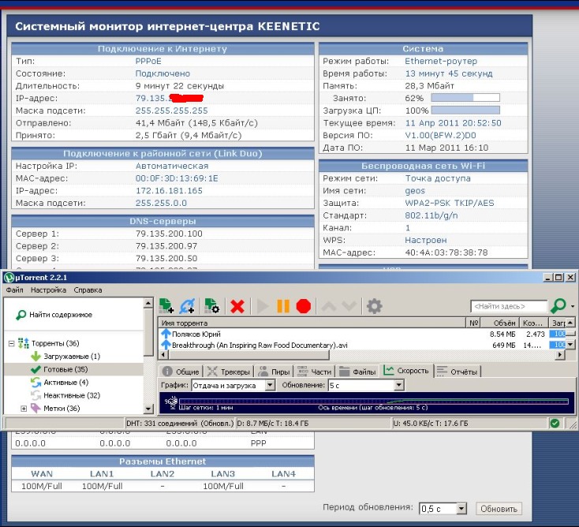Click the 'Найти содержимое' search item

tap(54, 315)
